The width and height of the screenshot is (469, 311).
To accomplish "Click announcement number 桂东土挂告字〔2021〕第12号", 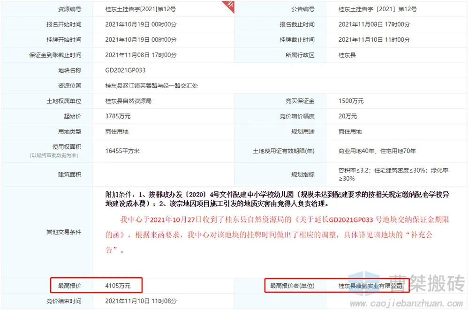I will 378,9.
